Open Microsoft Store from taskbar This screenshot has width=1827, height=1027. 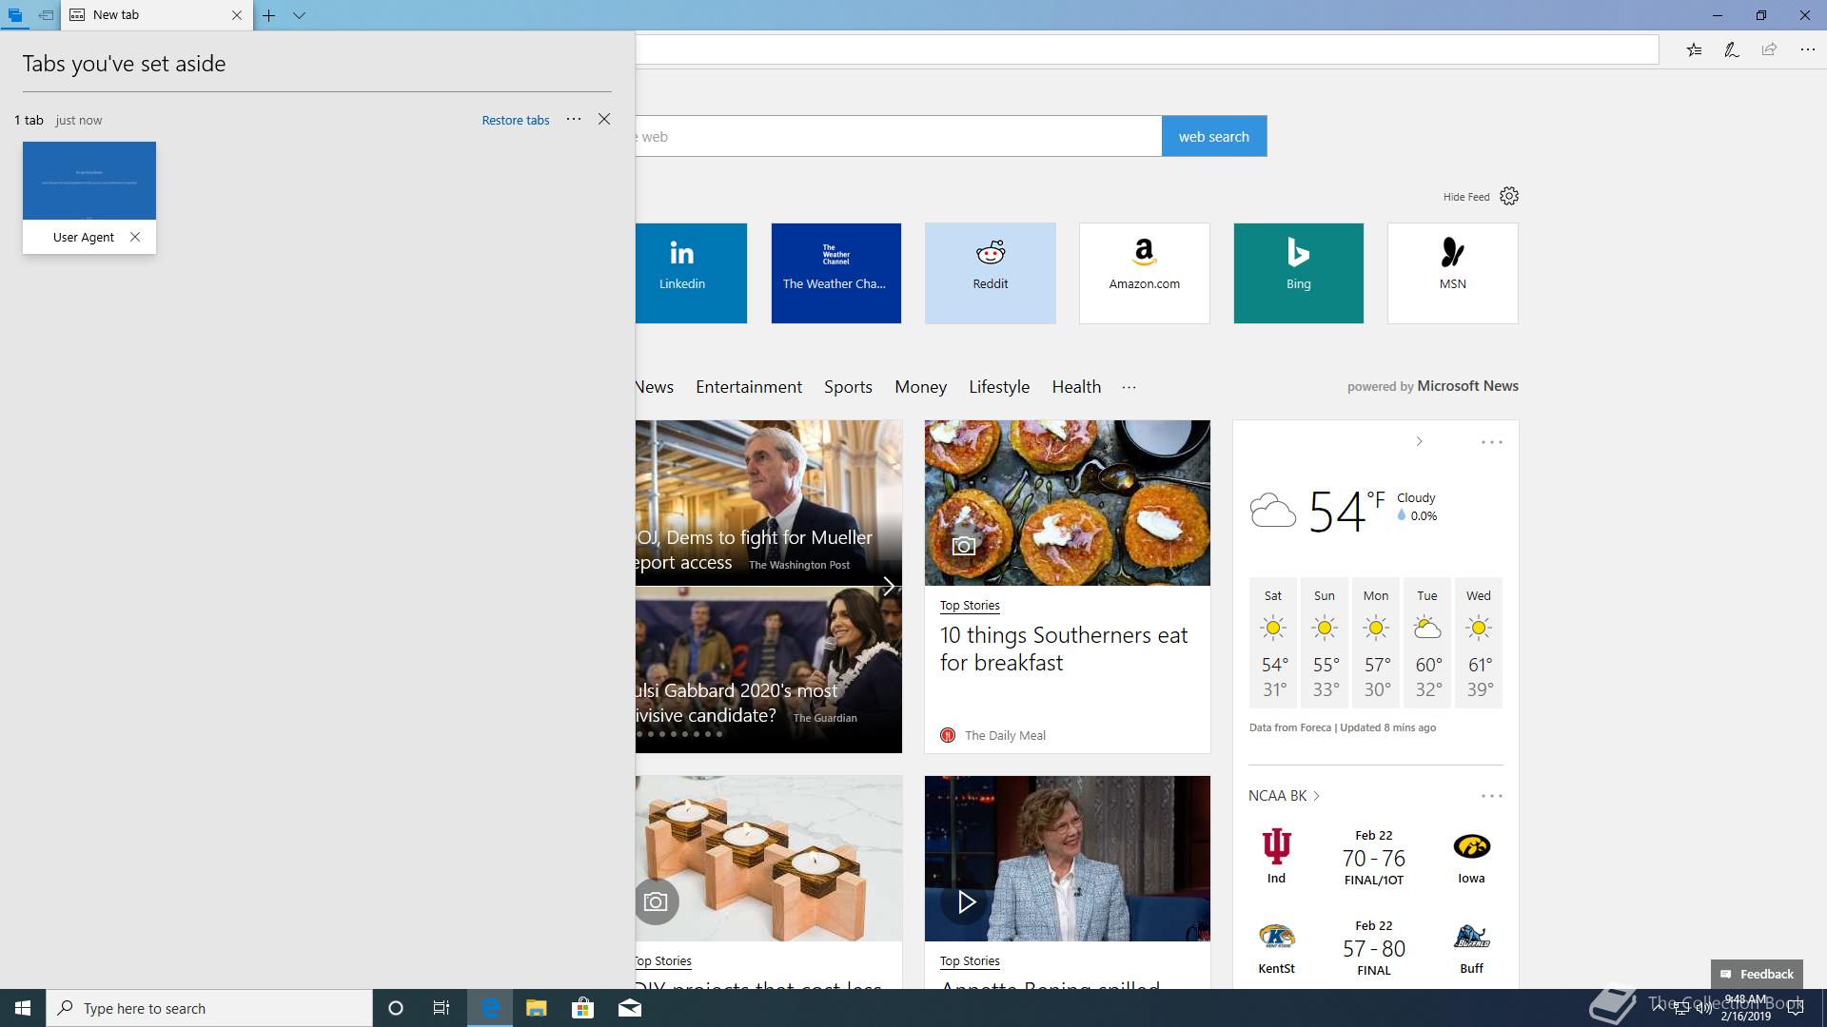582,1008
